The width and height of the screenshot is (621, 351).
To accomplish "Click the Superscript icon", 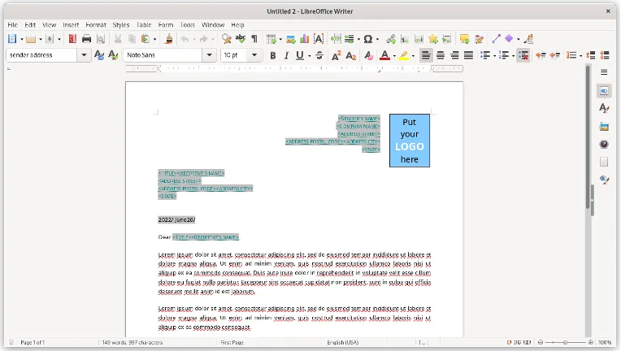I will coord(337,55).
